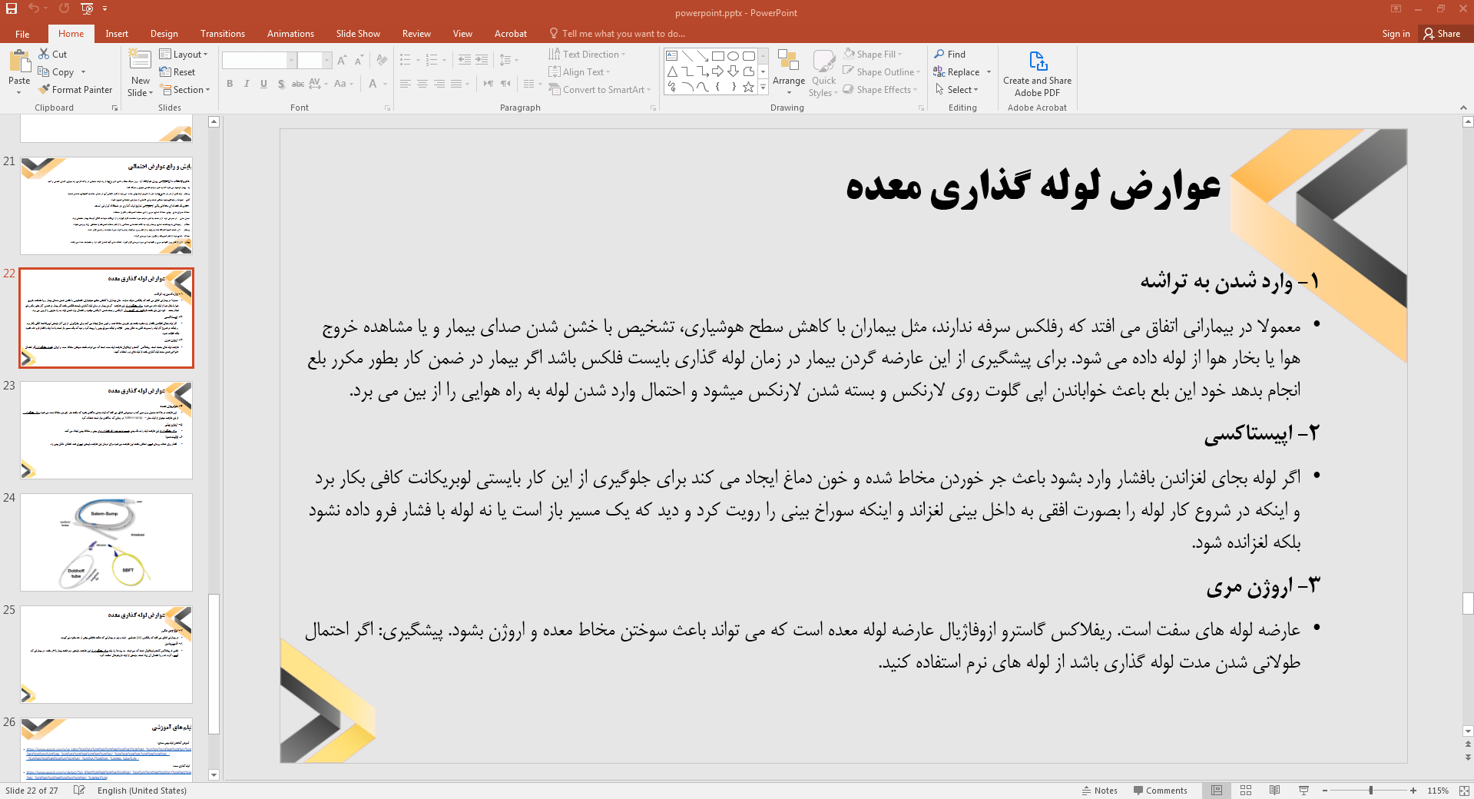
Task: Zoom in with the plus button
Action: (x=1413, y=791)
